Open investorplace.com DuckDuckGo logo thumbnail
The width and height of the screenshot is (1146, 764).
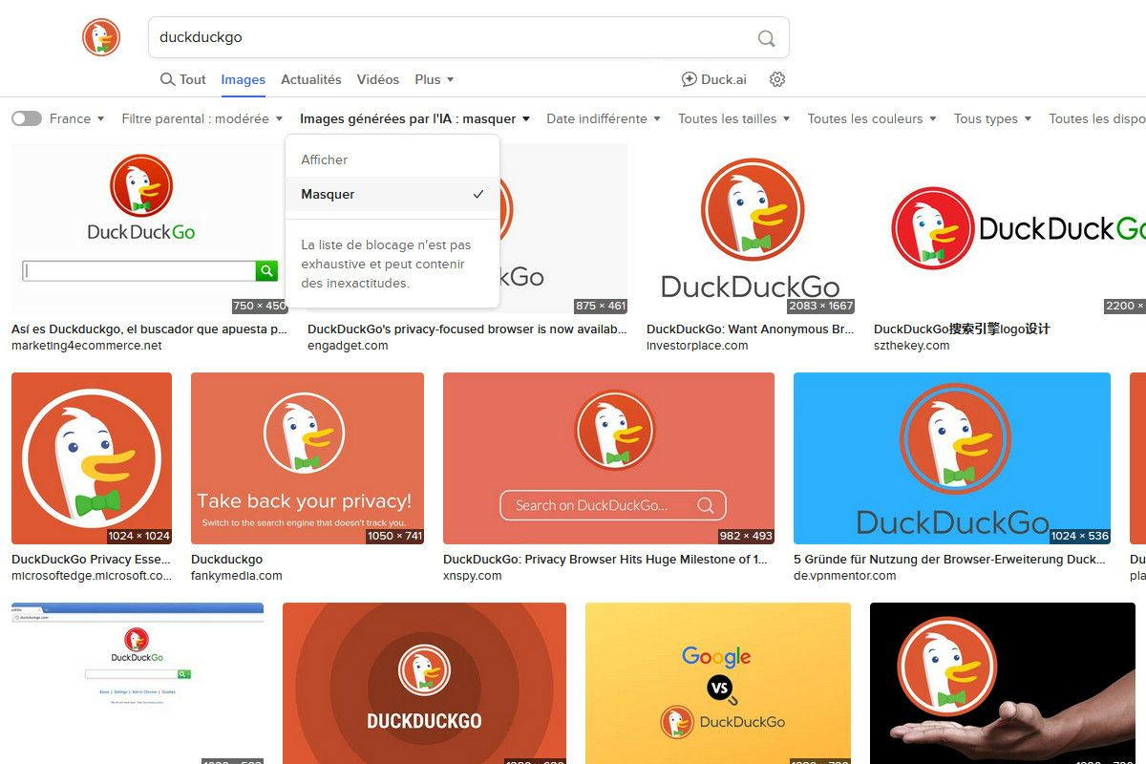pos(750,228)
